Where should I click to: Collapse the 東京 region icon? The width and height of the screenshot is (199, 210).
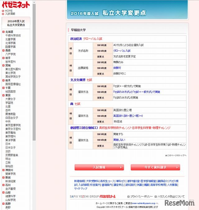(3, 95)
